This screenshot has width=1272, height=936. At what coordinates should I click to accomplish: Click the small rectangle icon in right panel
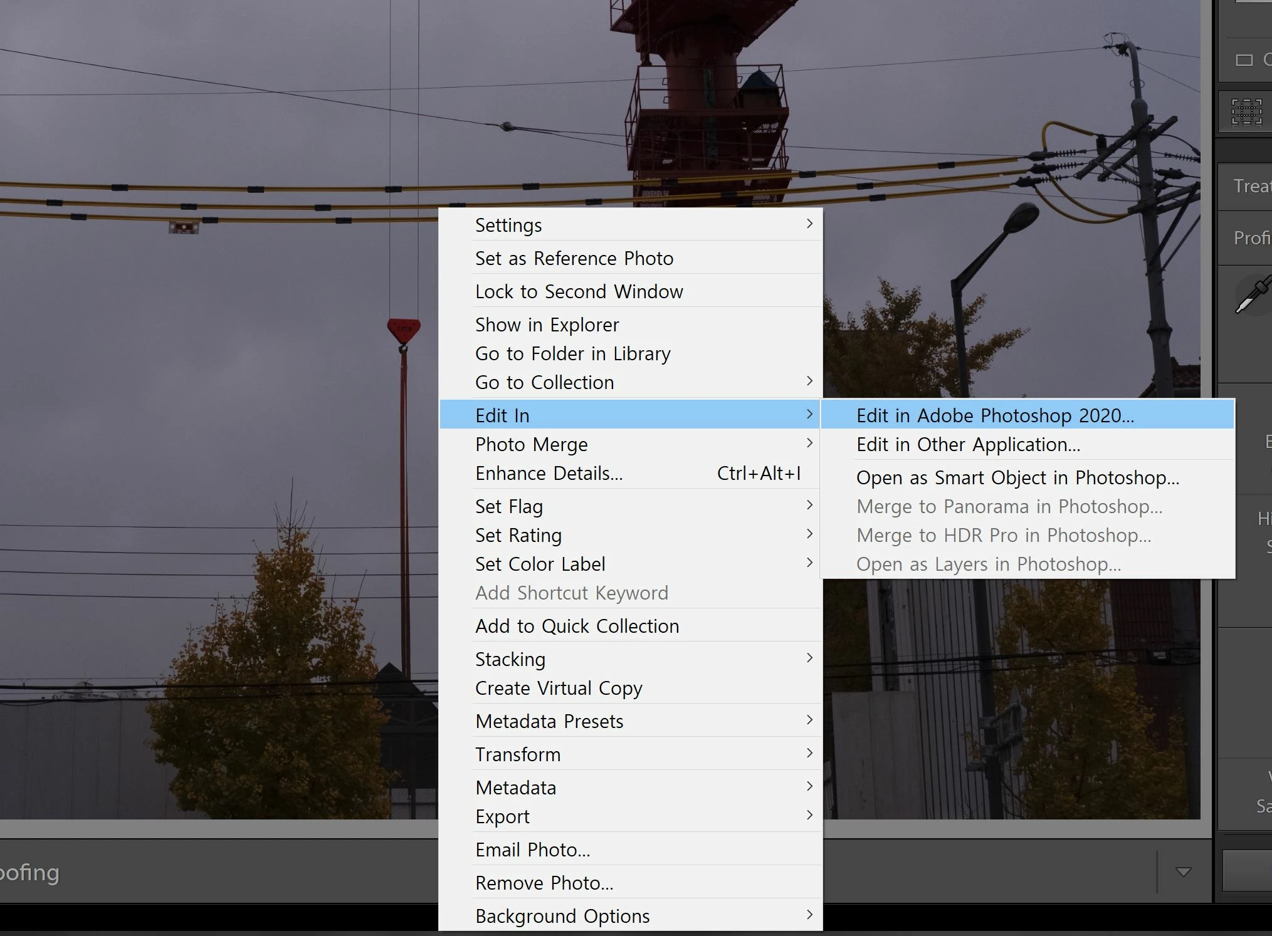point(1244,60)
